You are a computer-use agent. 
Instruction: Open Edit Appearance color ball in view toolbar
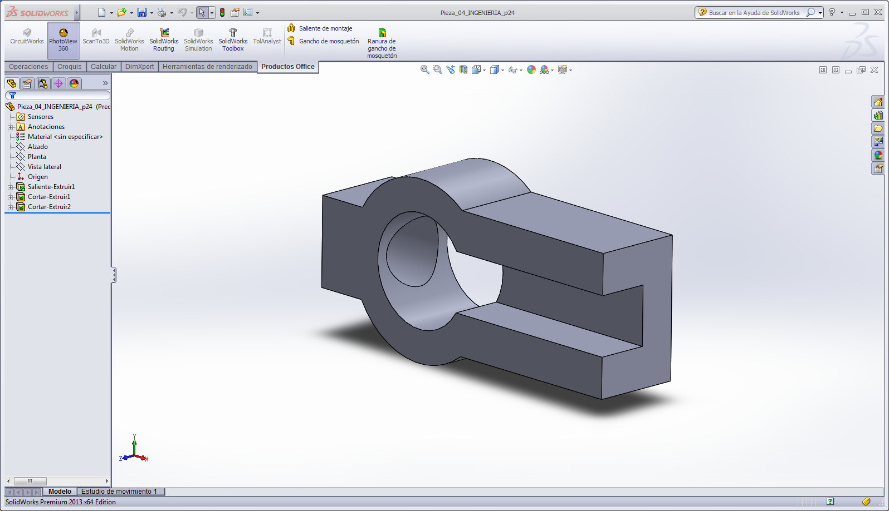pos(531,70)
